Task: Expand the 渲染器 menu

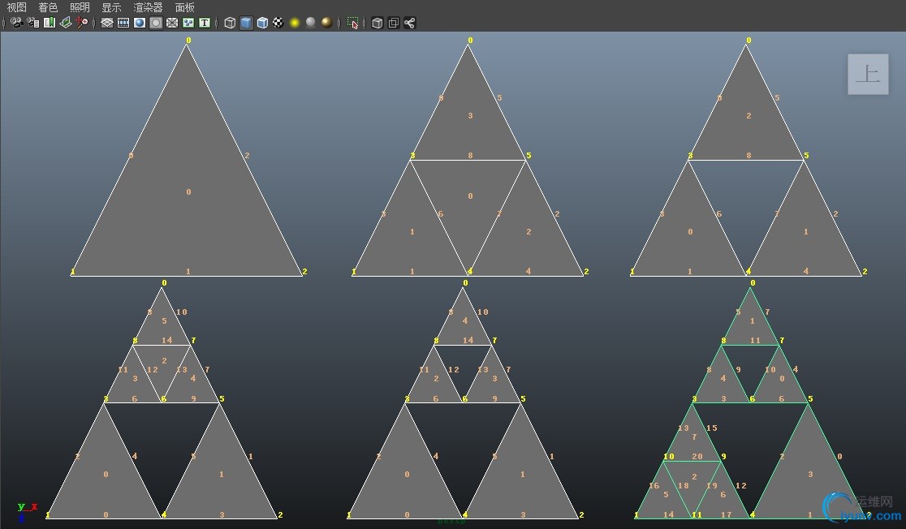Action: click(x=148, y=7)
